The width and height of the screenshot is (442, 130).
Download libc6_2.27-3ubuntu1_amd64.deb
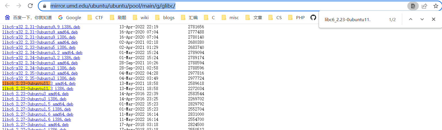coord(36,125)
